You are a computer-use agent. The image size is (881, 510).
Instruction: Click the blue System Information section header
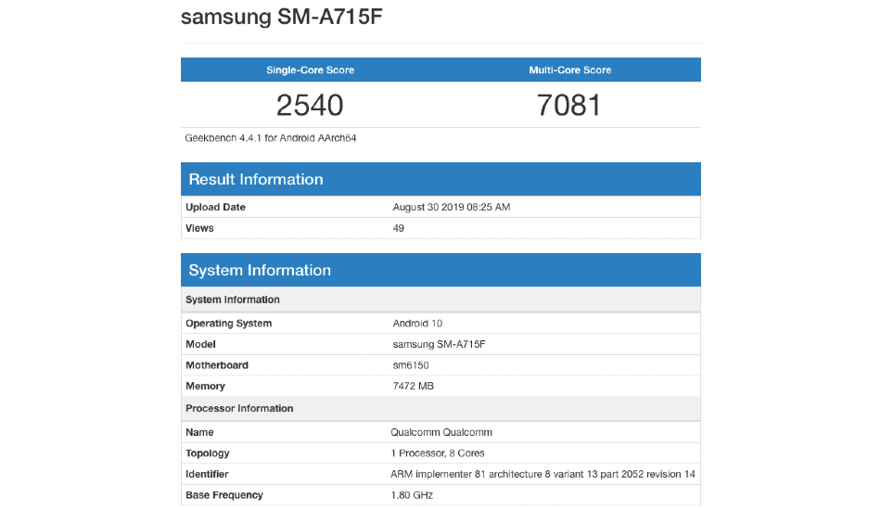[440, 270]
